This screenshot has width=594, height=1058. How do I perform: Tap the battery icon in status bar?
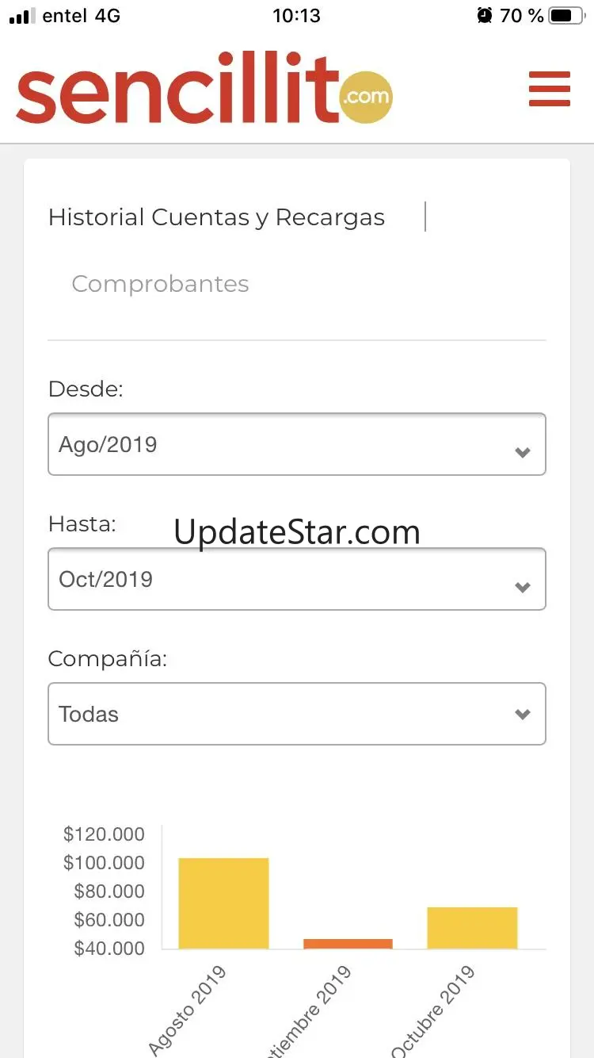coord(565,15)
